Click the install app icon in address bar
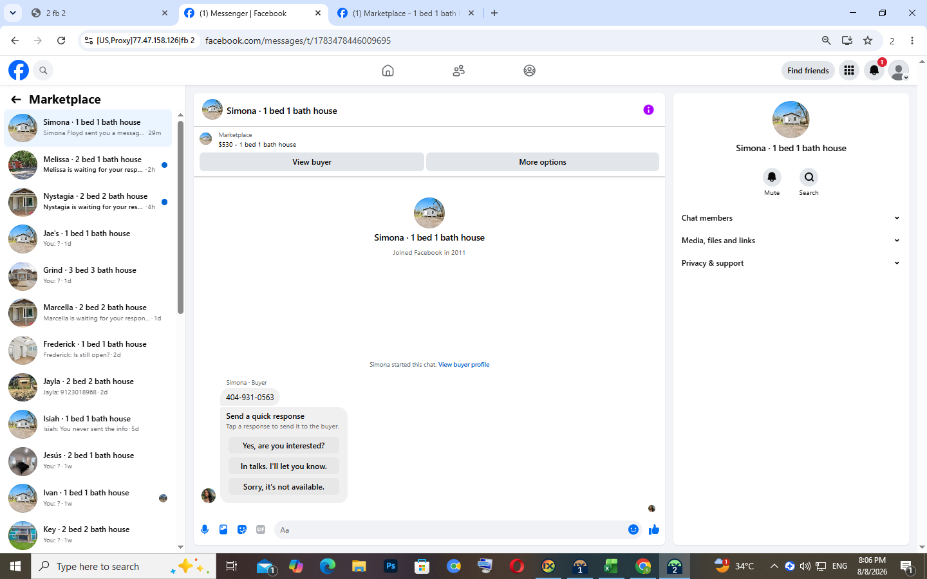Image resolution: width=927 pixels, height=579 pixels. [x=847, y=41]
